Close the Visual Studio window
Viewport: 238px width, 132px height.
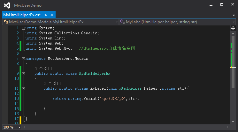tap(232, 4)
